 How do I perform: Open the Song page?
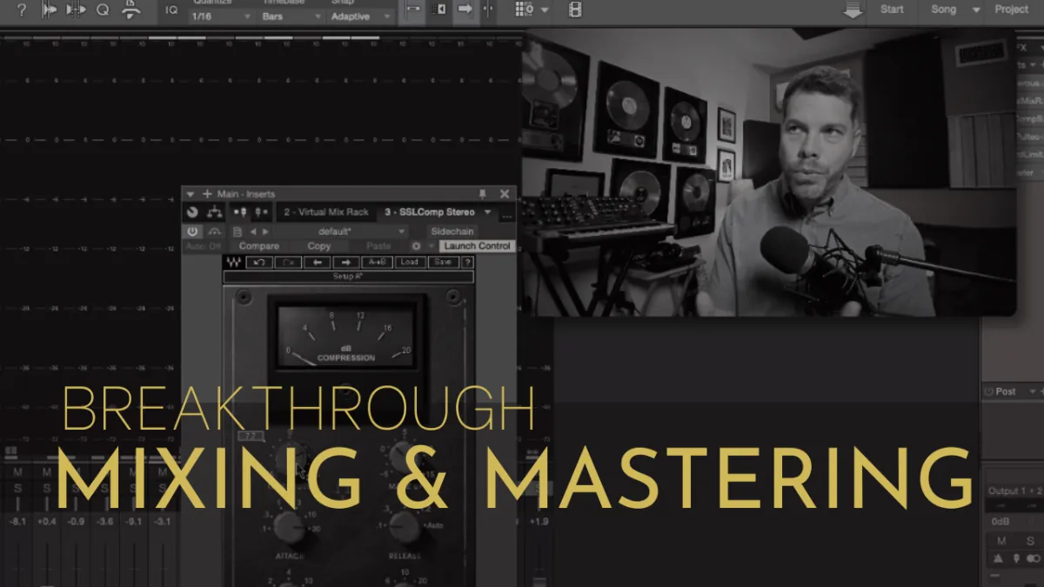tap(943, 10)
